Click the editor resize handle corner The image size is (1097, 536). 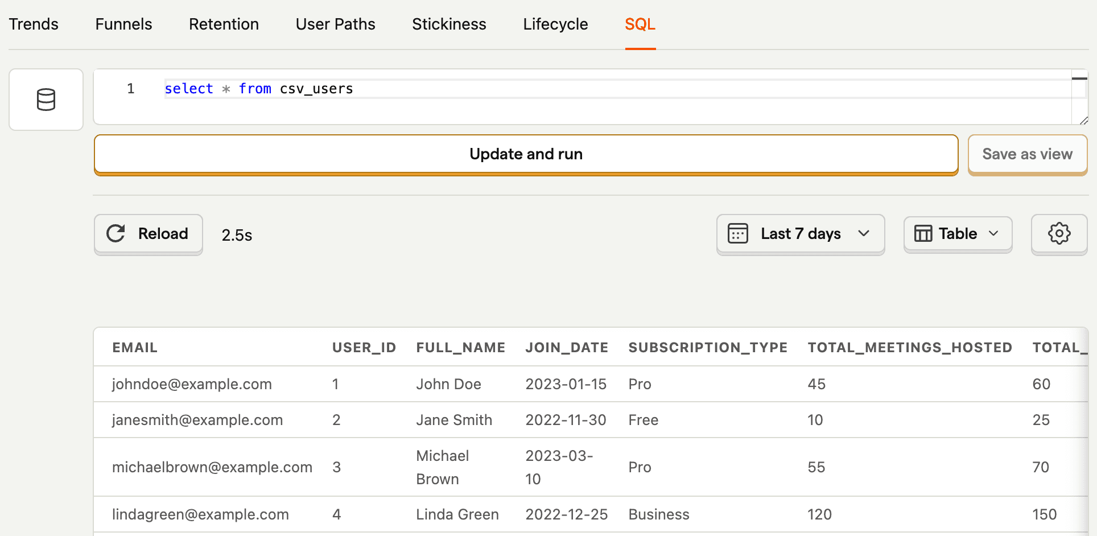pyautogui.click(x=1083, y=120)
